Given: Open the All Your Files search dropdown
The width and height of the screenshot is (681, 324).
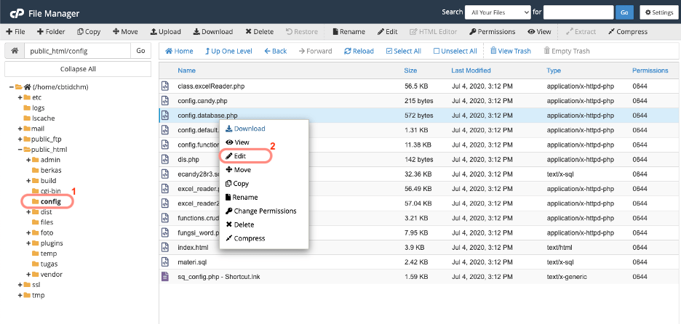Looking at the screenshot, I should pos(498,12).
